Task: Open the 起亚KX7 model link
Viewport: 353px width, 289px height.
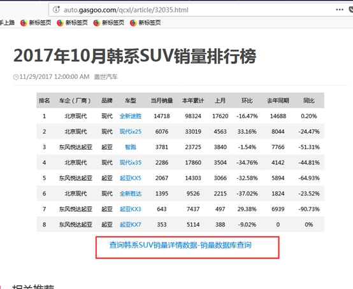Action: (131, 225)
